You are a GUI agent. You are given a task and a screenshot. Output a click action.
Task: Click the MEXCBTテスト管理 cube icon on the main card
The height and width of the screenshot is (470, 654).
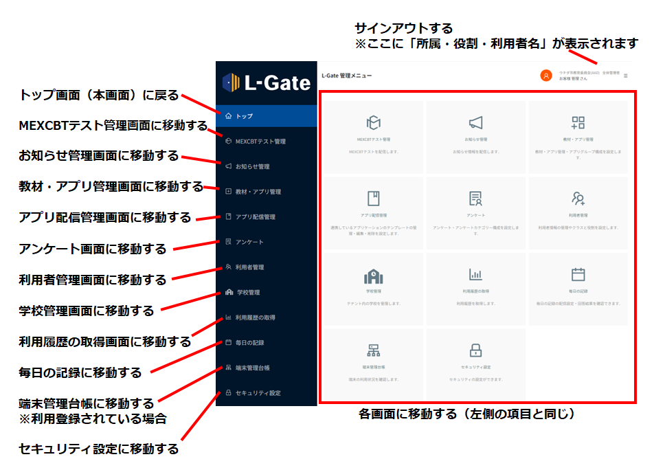tap(373, 122)
